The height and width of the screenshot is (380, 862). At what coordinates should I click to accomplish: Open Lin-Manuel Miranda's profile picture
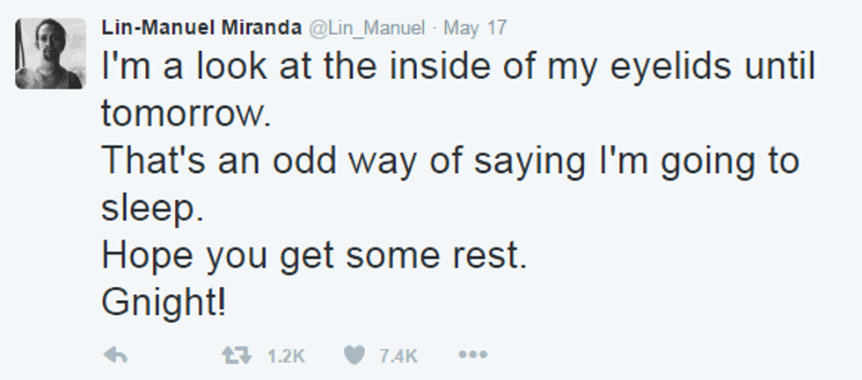tap(50, 54)
